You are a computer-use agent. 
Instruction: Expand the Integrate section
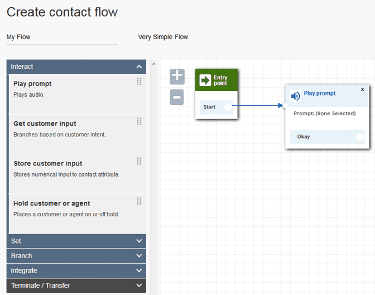pyautogui.click(x=139, y=271)
